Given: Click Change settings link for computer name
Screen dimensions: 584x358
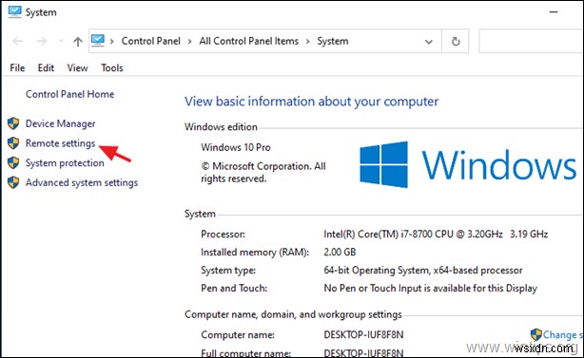Looking at the screenshot, I should pyautogui.click(x=562, y=334).
